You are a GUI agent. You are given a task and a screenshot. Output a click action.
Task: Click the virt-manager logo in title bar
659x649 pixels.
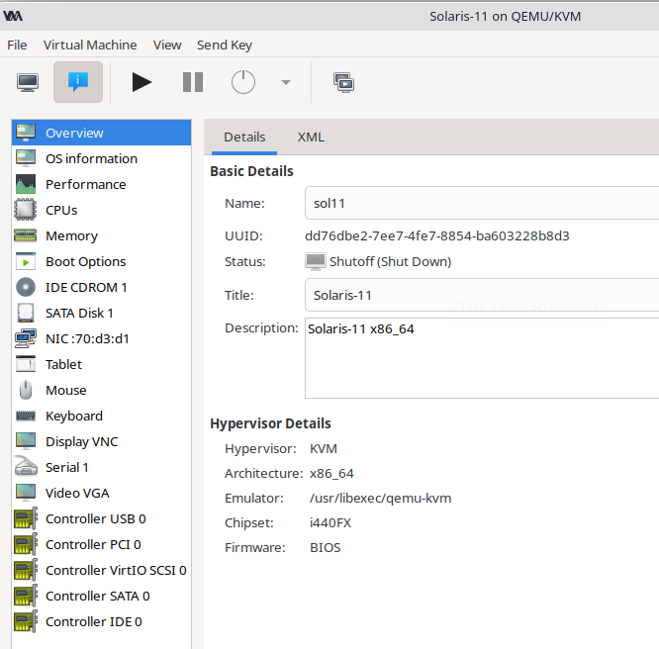[x=13, y=16]
